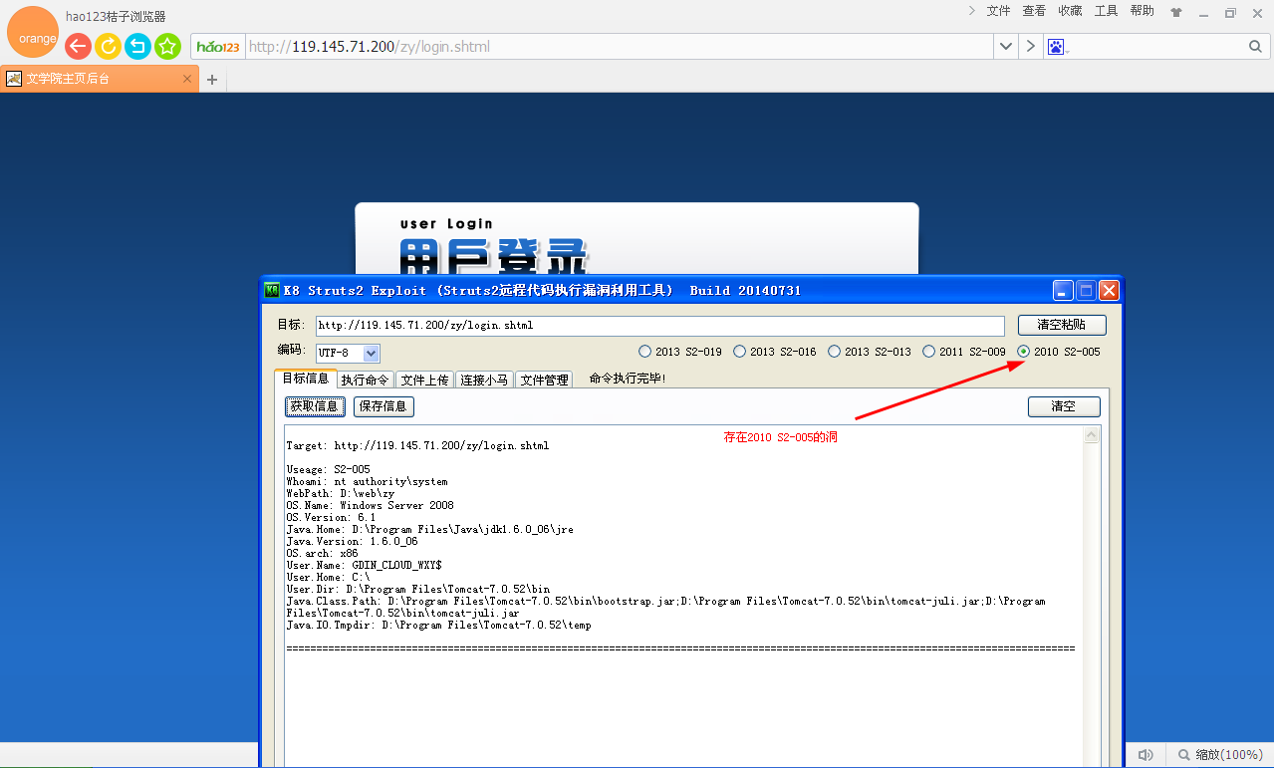Viewport: 1274px width, 768px height.
Task: Close the 文学院主页后台 tab
Action: (x=186, y=79)
